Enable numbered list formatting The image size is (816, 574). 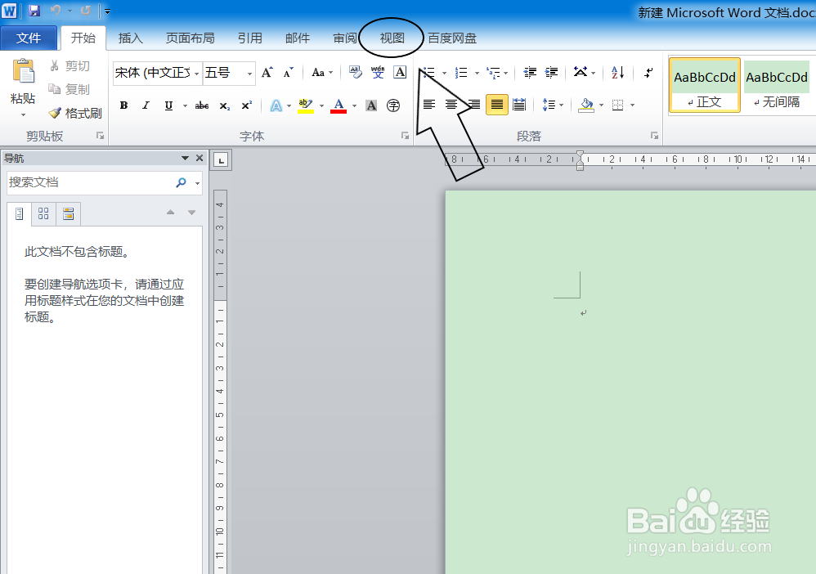click(462, 73)
